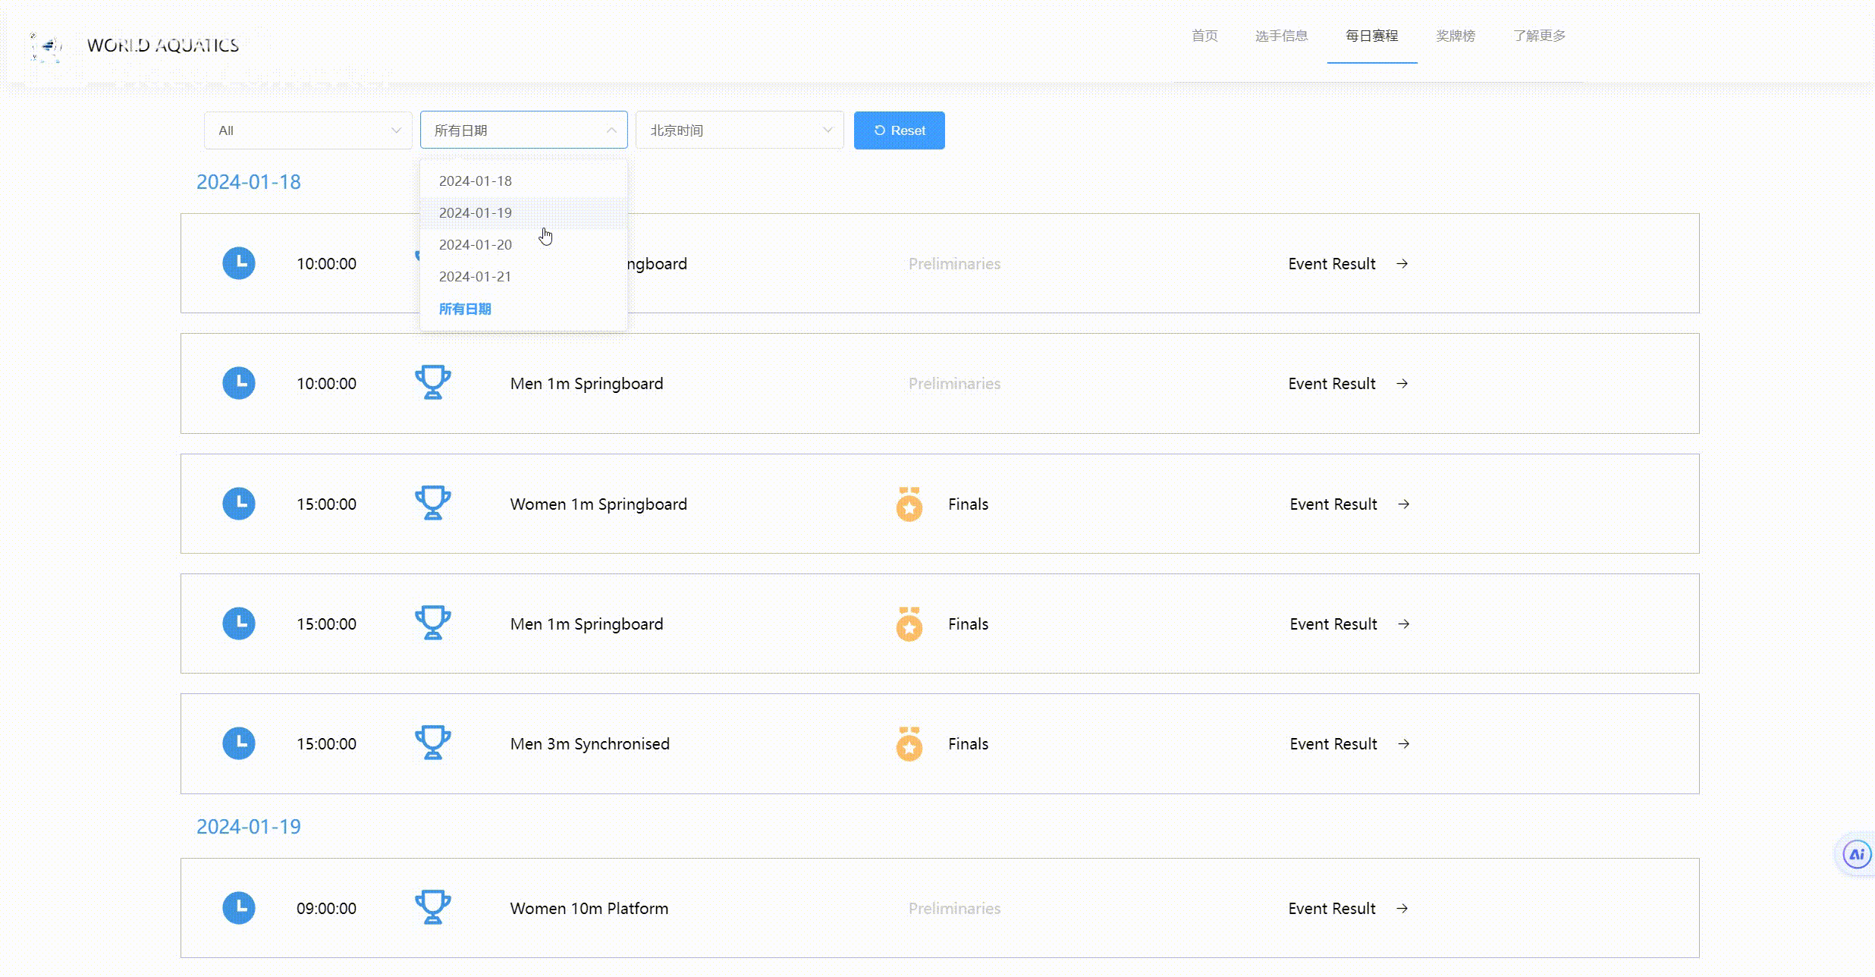Open the All events filter dropdown
The height and width of the screenshot is (977, 1875).
click(308, 130)
